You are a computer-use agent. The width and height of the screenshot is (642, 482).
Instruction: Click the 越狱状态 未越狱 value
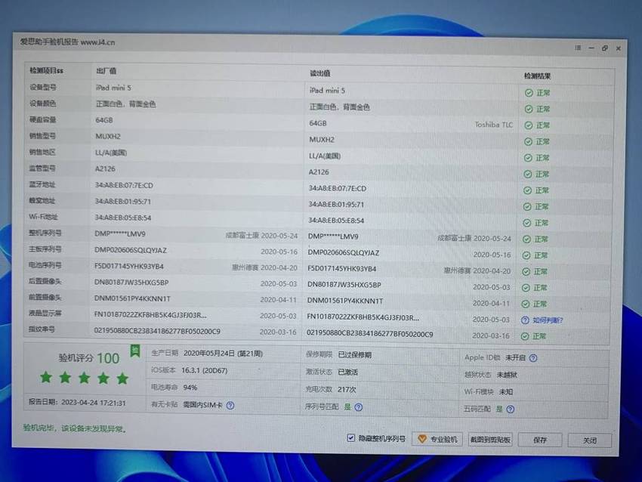tap(508, 375)
